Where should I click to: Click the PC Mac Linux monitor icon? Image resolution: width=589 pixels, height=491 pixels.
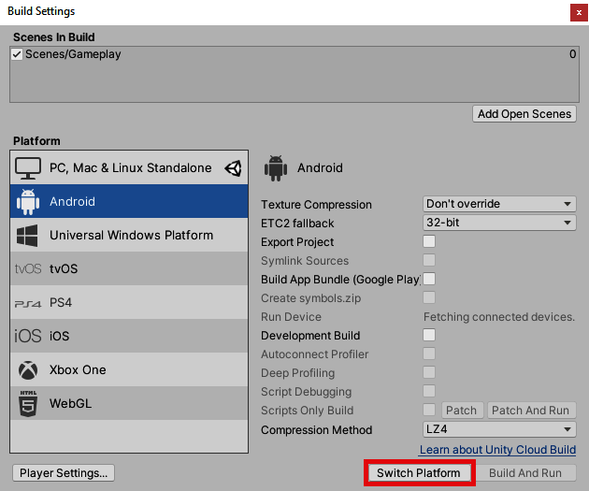click(28, 168)
